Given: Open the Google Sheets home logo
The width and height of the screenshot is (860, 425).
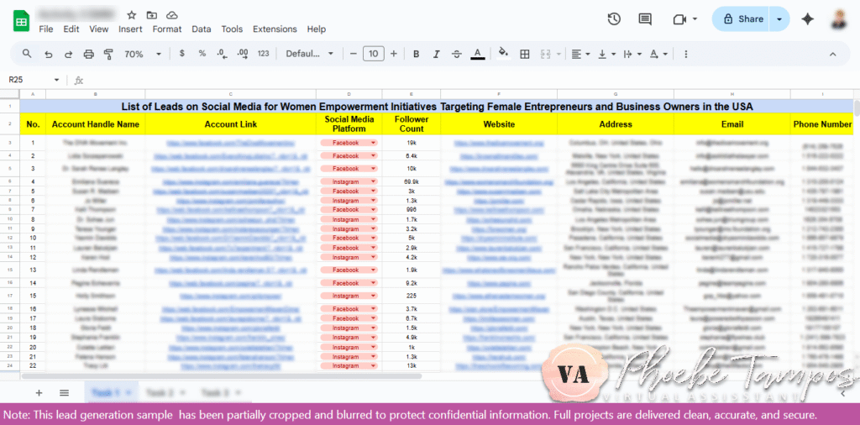Looking at the screenshot, I should 21,21.
